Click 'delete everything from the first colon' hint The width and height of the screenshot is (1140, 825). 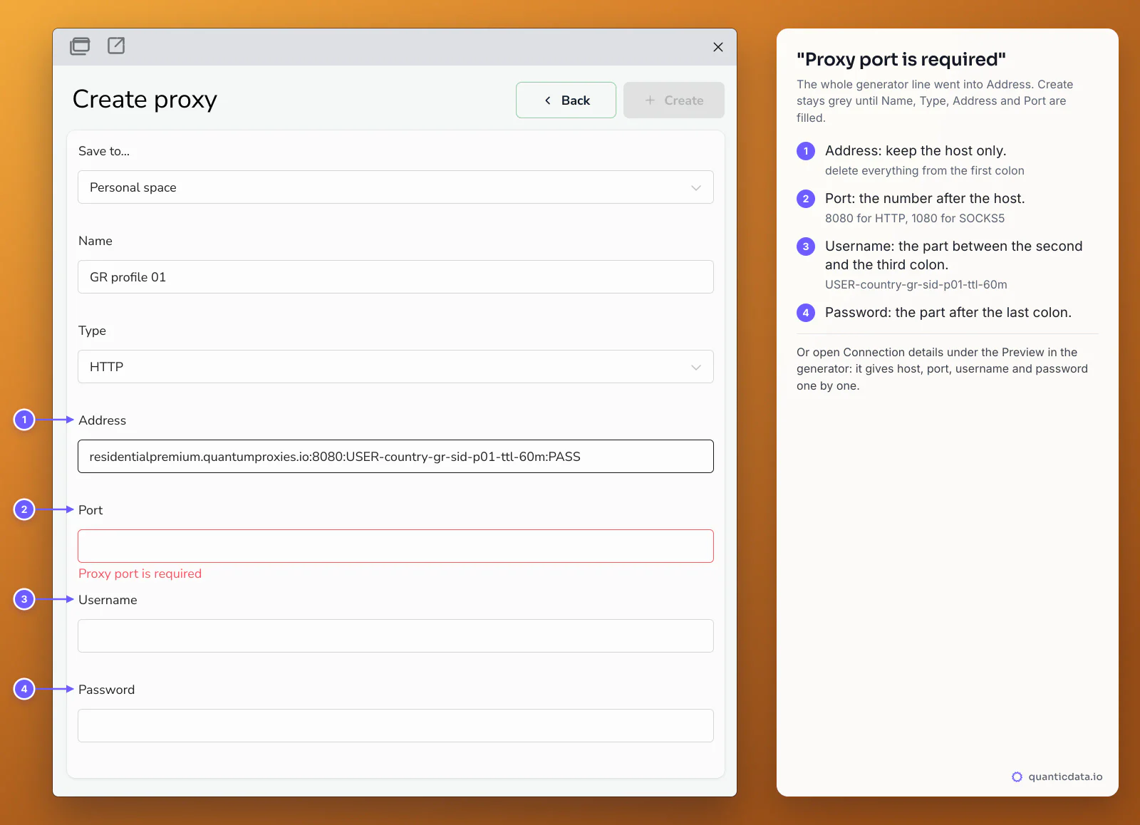925,171
